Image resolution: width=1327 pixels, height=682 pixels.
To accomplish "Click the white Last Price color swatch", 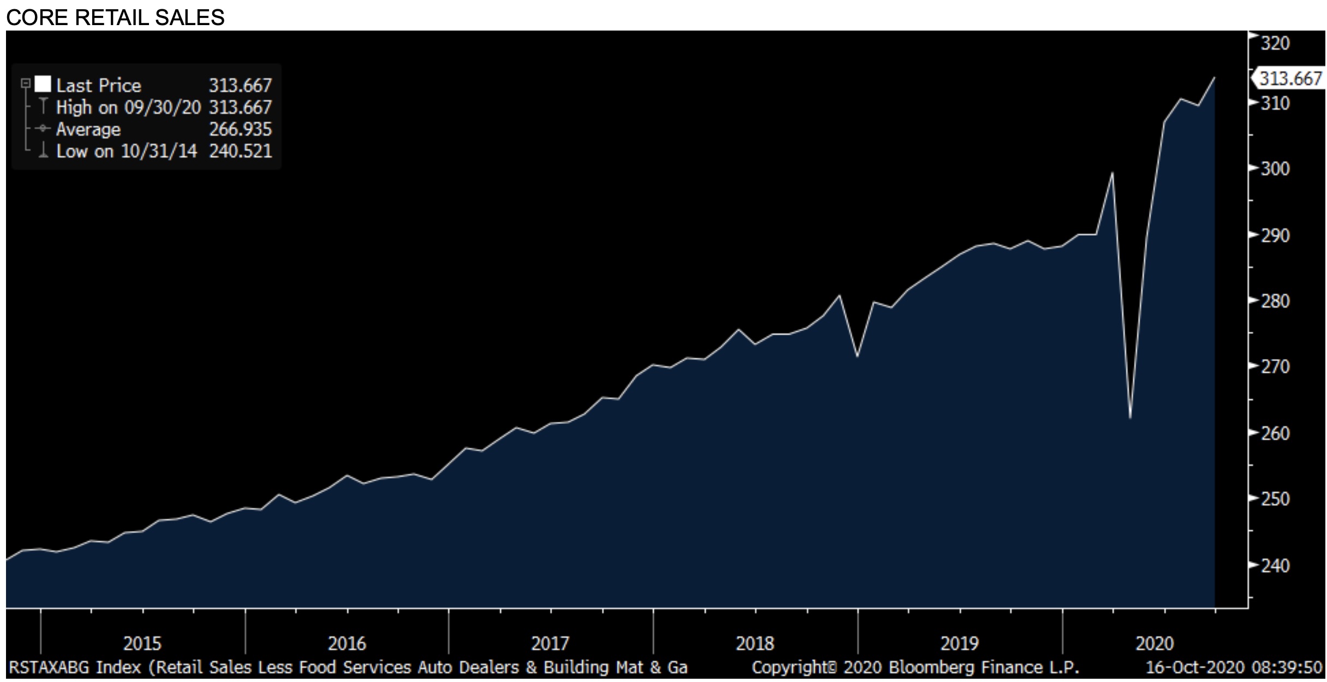I will pyautogui.click(x=43, y=85).
